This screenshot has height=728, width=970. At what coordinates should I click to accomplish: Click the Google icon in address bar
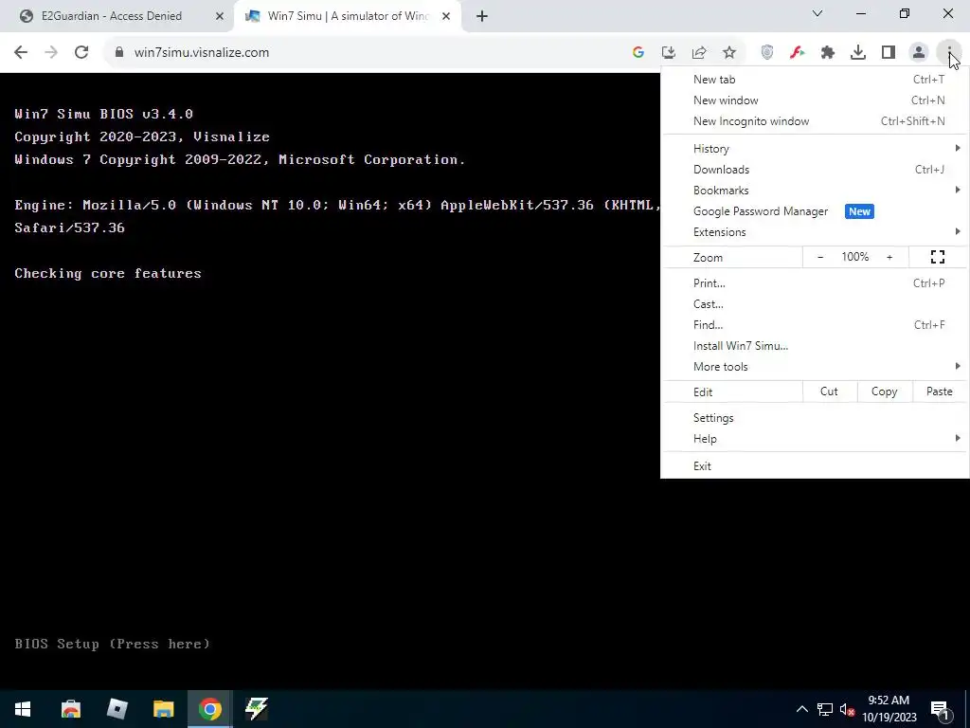point(638,52)
